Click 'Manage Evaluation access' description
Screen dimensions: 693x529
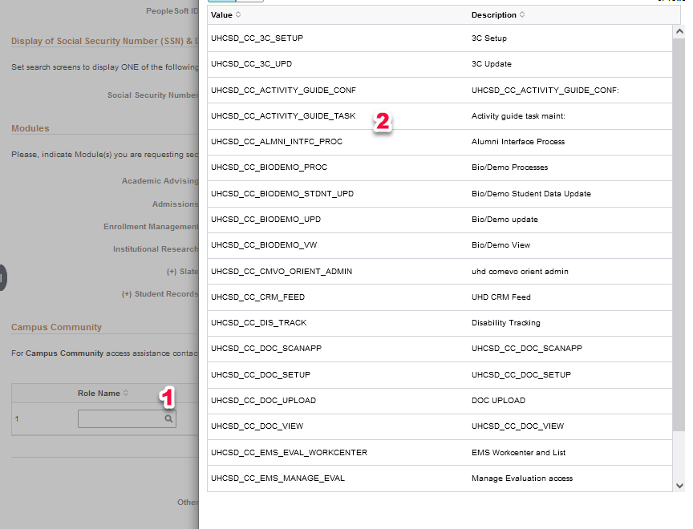[x=522, y=478]
